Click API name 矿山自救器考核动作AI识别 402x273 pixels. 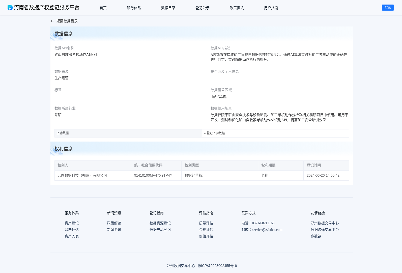click(x=76, y=54)
